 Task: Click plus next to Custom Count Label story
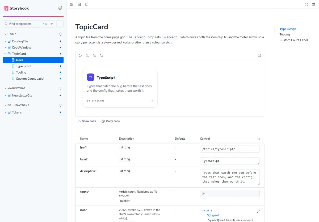coord(60,79)
